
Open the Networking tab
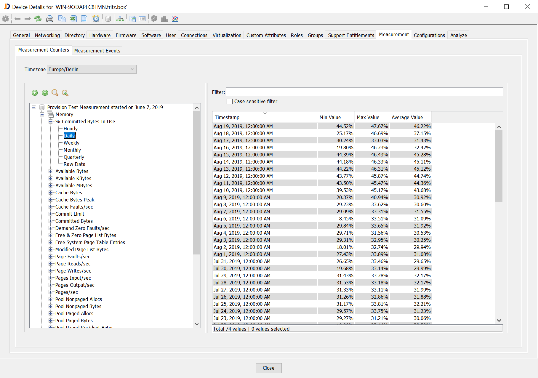(47, 35)
